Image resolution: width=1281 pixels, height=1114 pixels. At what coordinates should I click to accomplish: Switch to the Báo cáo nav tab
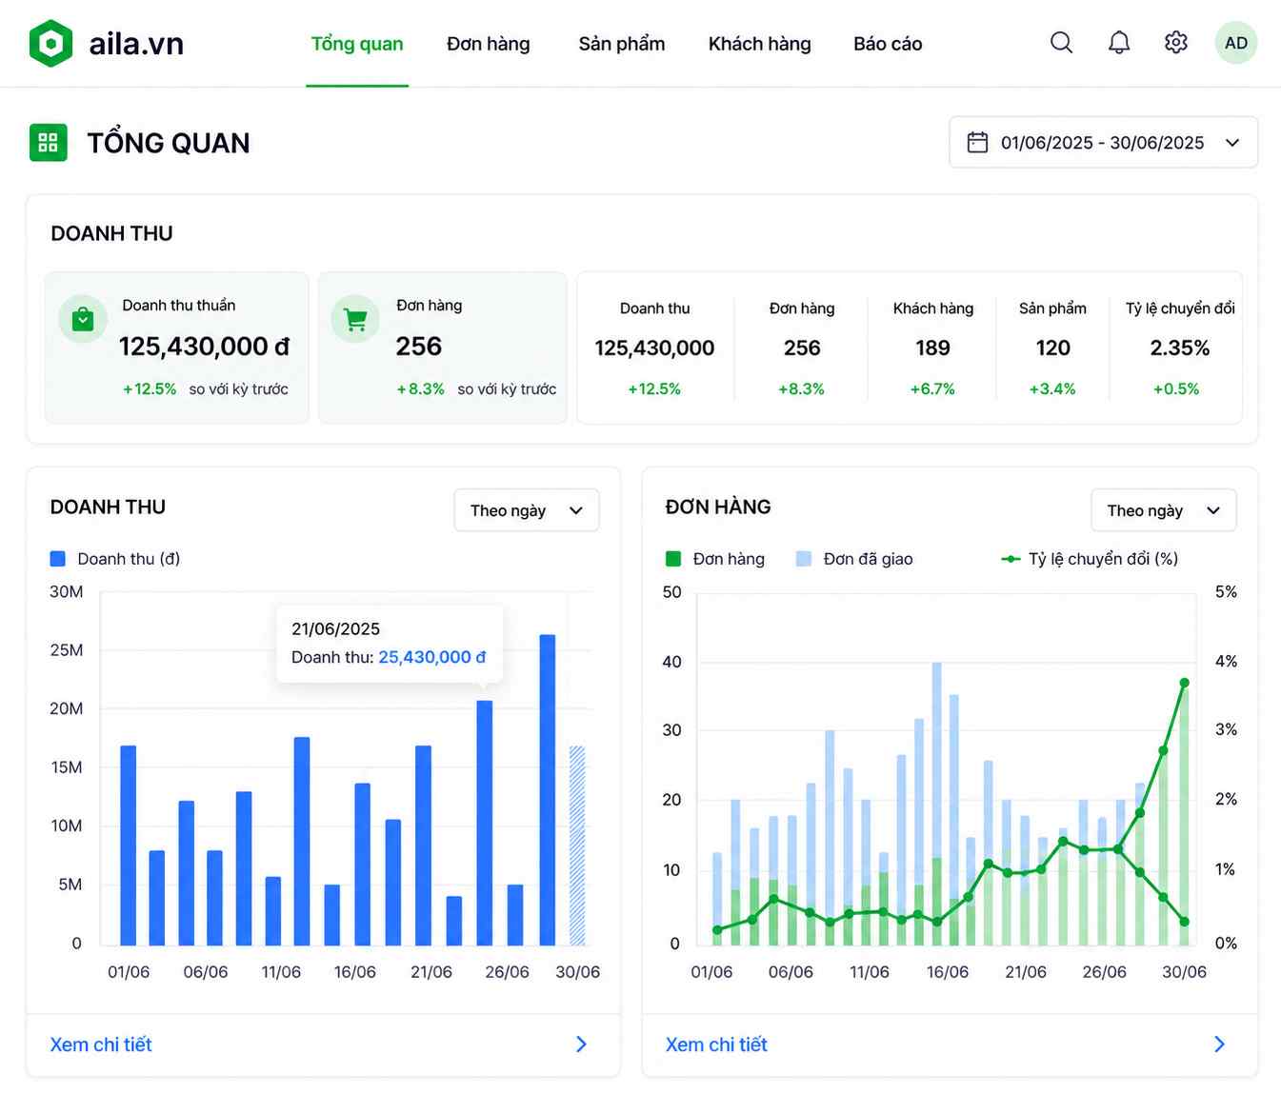[x=888, y=44]
